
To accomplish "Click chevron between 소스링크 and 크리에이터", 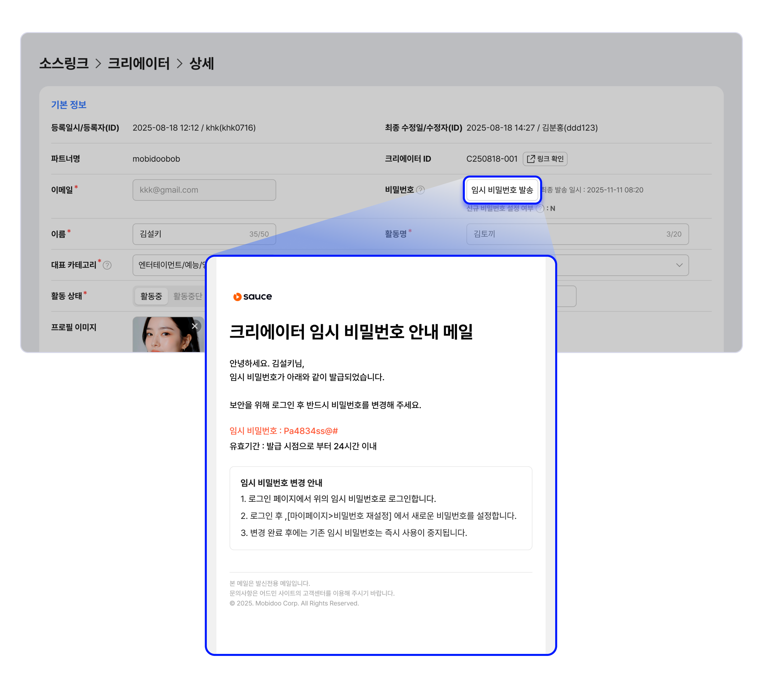I will 98,63.
